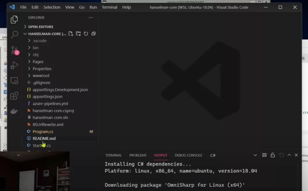
Task: Open hanselman-core.sln file
Action: coord(50,117)
